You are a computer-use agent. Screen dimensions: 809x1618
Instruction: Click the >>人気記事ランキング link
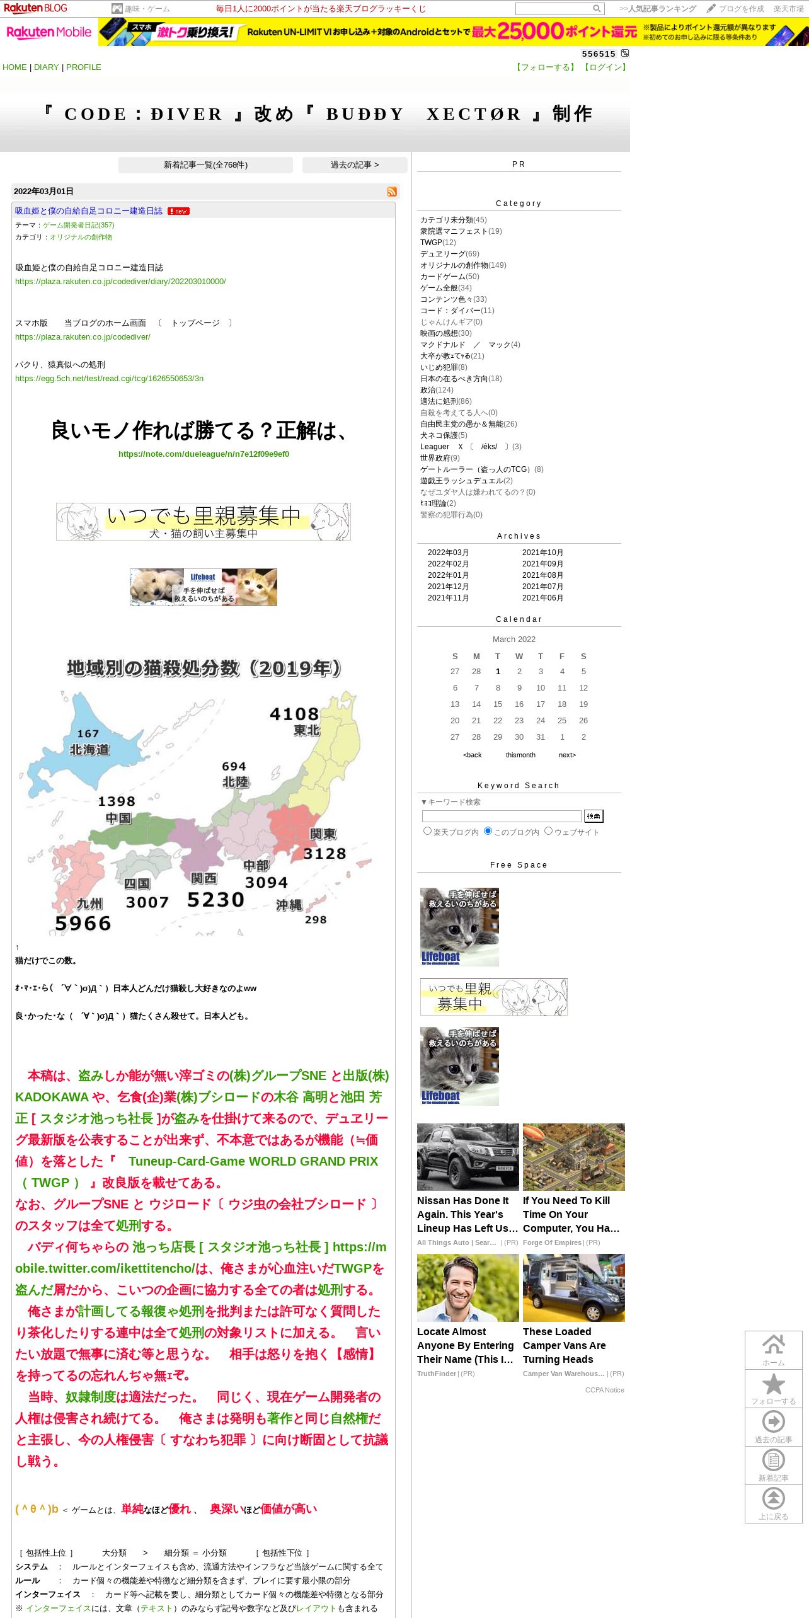658,9
